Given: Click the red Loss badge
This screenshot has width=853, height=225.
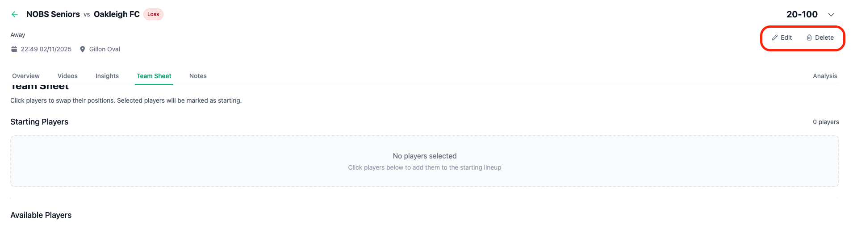Looking at the screenshot, I should (x=153, y=14).
